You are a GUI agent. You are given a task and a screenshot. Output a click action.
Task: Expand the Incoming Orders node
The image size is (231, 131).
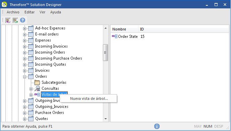click(24, 53)
